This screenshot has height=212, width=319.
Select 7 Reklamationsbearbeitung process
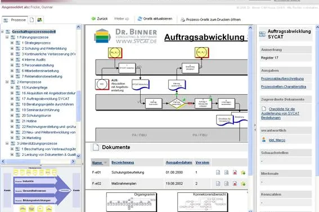click(42, 76)
